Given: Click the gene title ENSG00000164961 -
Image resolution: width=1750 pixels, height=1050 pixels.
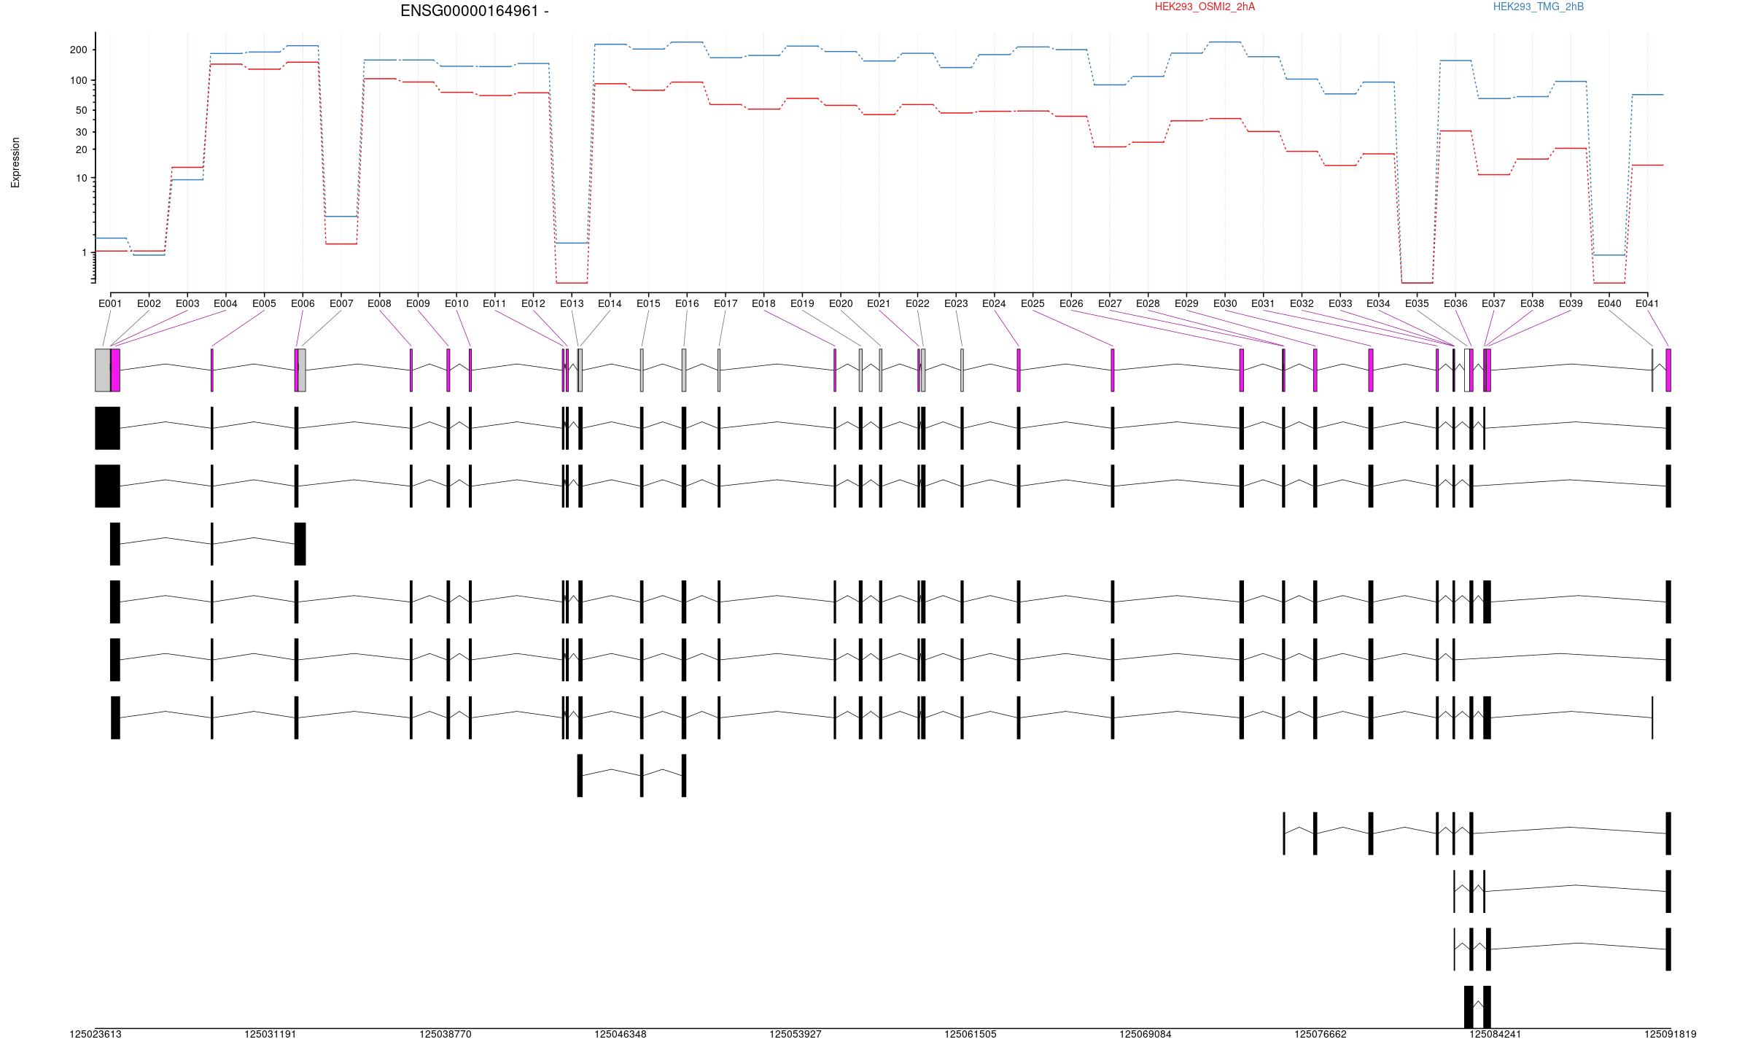Looking at the screenshot, I should (475, 11).
